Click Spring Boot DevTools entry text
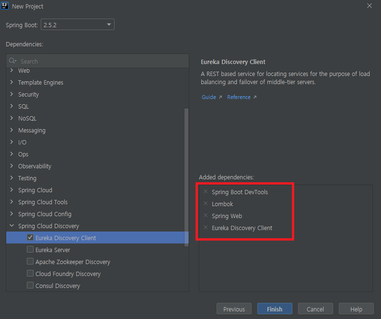This screenshot has height=319, width=381. click(240, 192)
